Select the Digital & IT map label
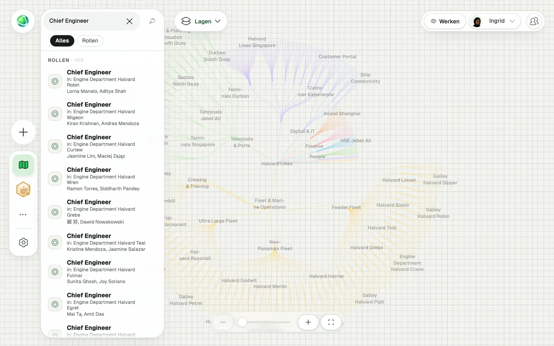 pos(302,131)
